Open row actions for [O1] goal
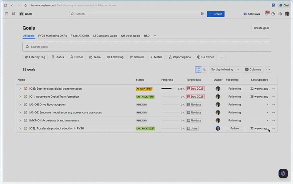 point(274,97)
